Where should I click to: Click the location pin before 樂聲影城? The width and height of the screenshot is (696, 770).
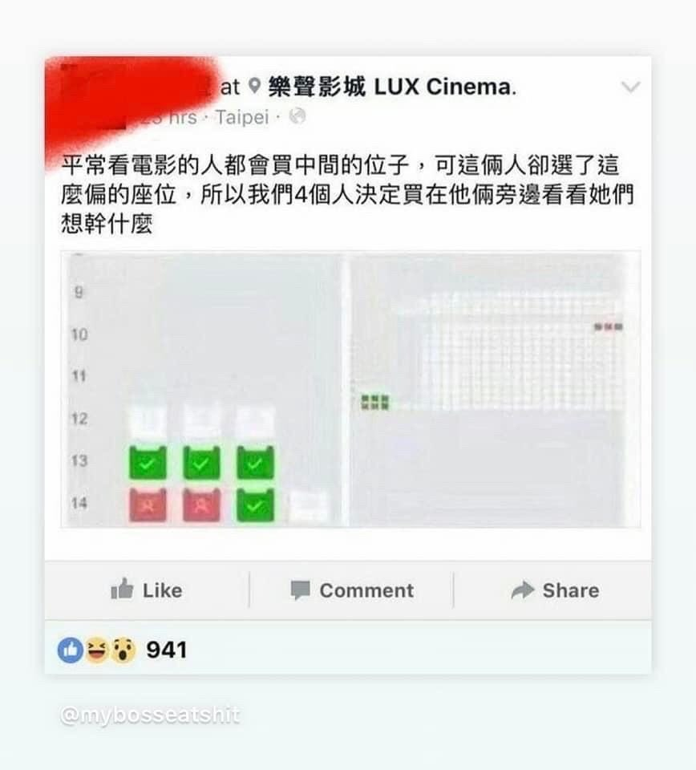click(x=253, y=86)
